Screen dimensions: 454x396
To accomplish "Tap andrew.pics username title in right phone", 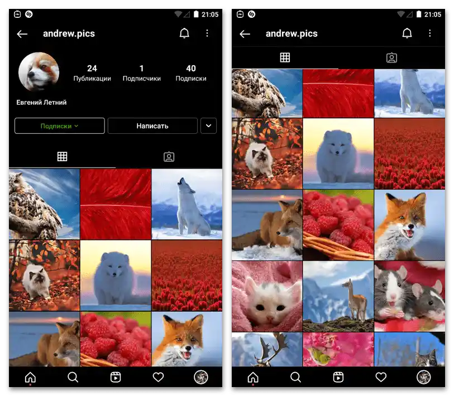I will [291, 33].
